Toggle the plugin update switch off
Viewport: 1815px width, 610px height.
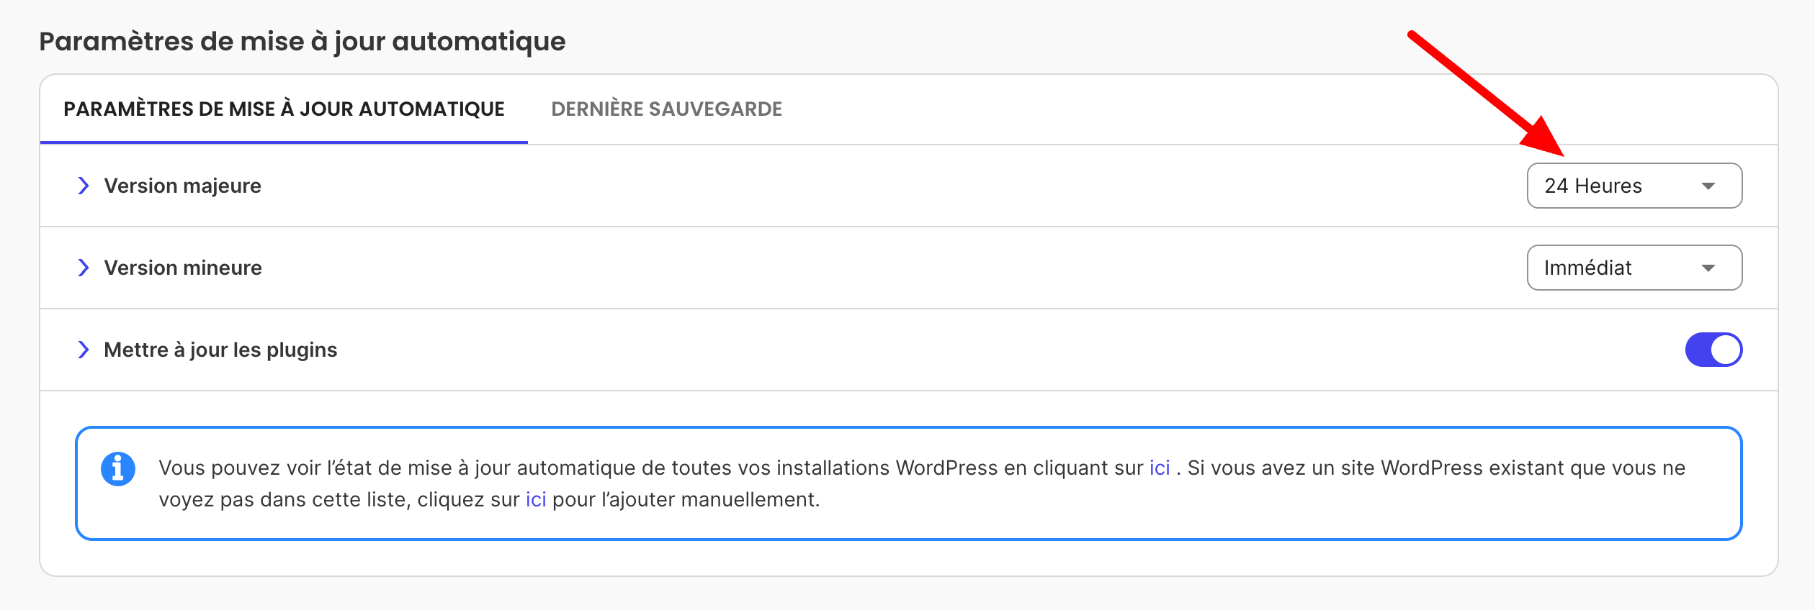coord(1713,350)
